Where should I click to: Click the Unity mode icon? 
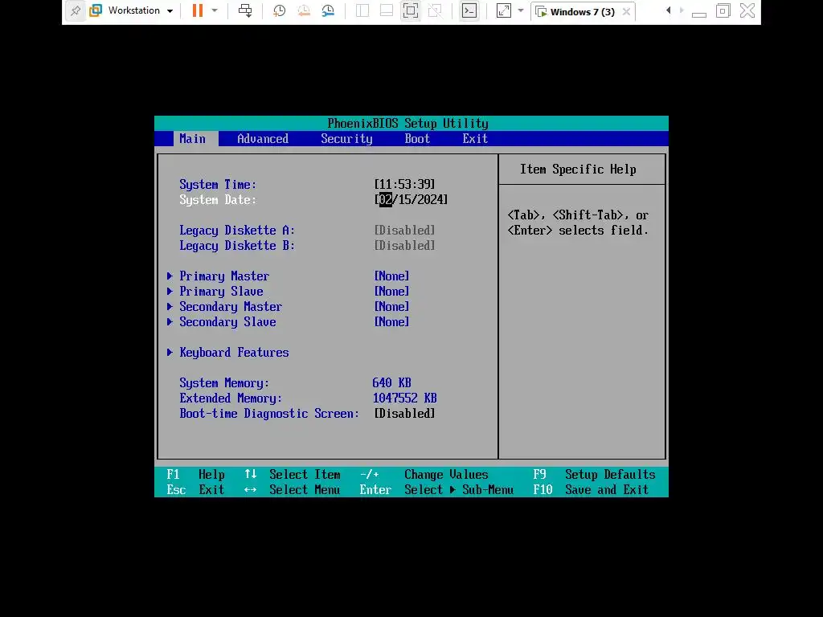click(435, 10)
